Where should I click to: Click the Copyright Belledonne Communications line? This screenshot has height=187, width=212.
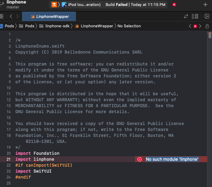pyautogui.click(x=79, y=52)
